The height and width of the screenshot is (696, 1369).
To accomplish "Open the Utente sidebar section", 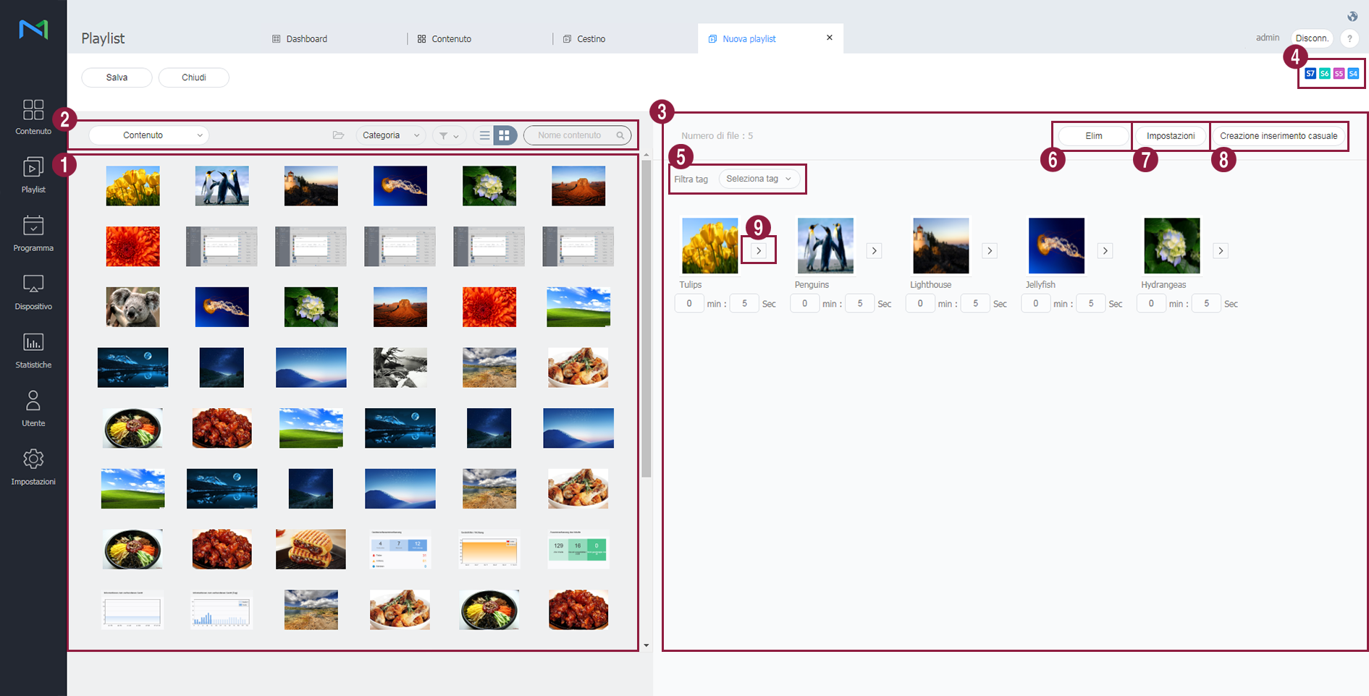I will tap(33, 408).
